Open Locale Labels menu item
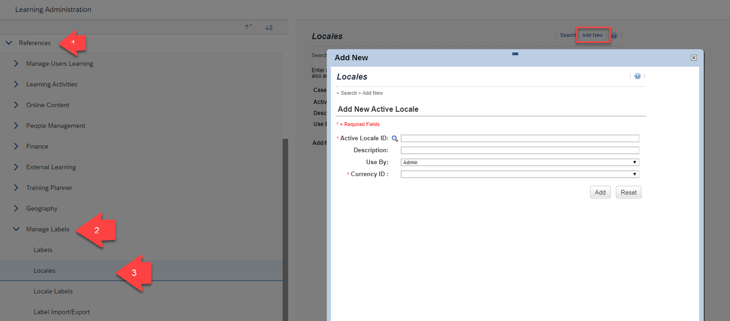This screenshot has width=730, height=321. click(x=53, y=291)
